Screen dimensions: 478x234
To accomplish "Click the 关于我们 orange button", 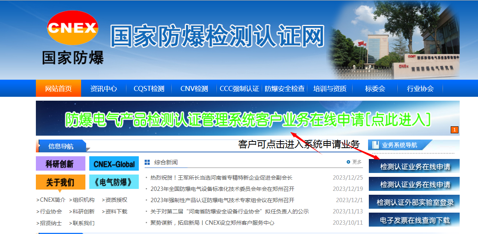I will pos(60,182).
